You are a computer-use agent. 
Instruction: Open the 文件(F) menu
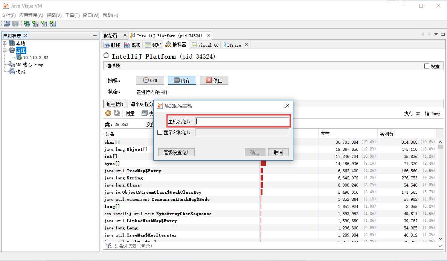[9, 15]
